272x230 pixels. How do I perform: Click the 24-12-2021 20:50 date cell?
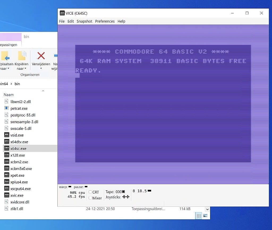(x=100, y=209)
